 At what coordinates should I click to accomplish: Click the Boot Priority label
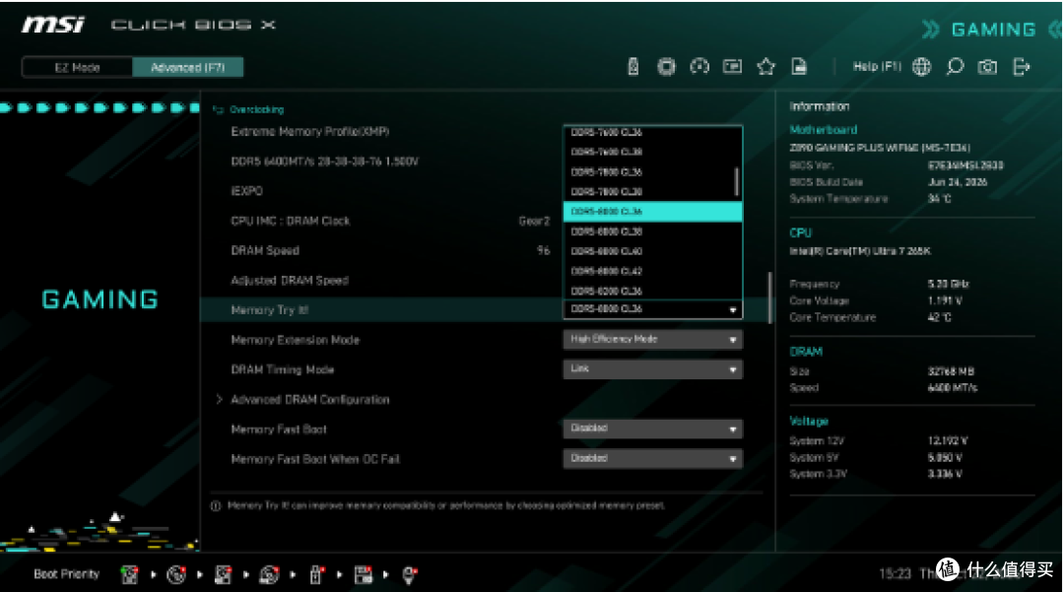coord(67,574)
